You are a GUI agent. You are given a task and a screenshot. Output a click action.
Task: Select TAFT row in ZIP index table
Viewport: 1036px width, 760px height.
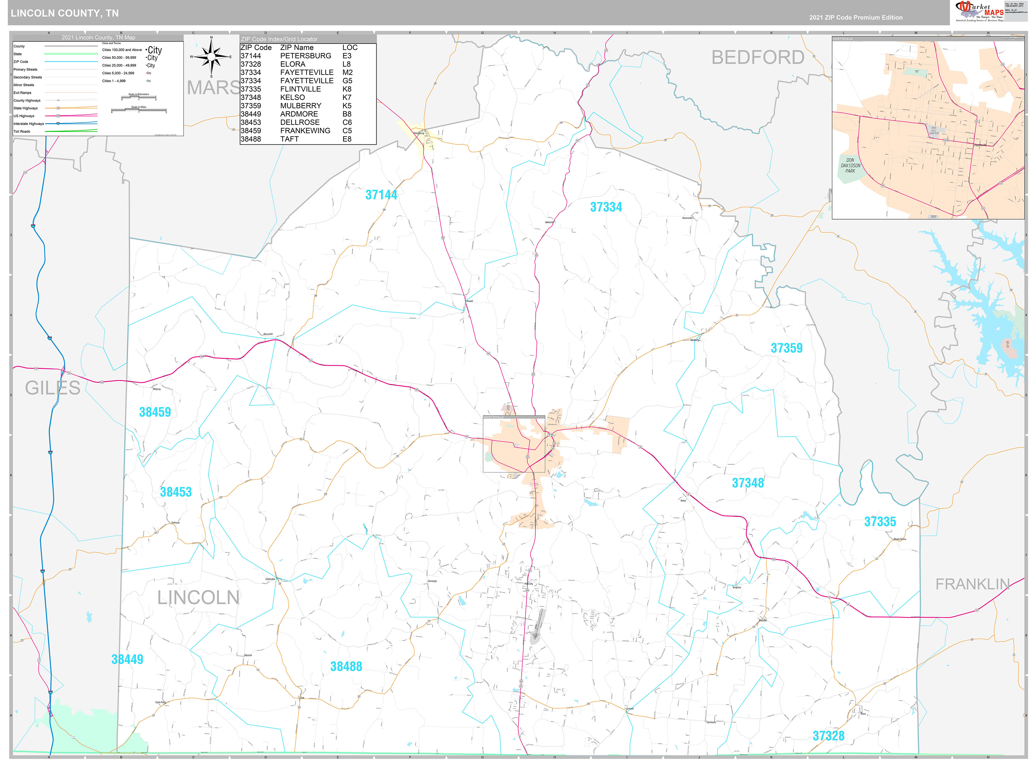pos(308,139)
